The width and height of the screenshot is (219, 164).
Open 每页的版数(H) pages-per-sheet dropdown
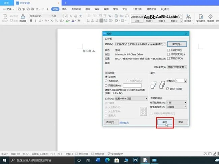[x=177, y=102]
